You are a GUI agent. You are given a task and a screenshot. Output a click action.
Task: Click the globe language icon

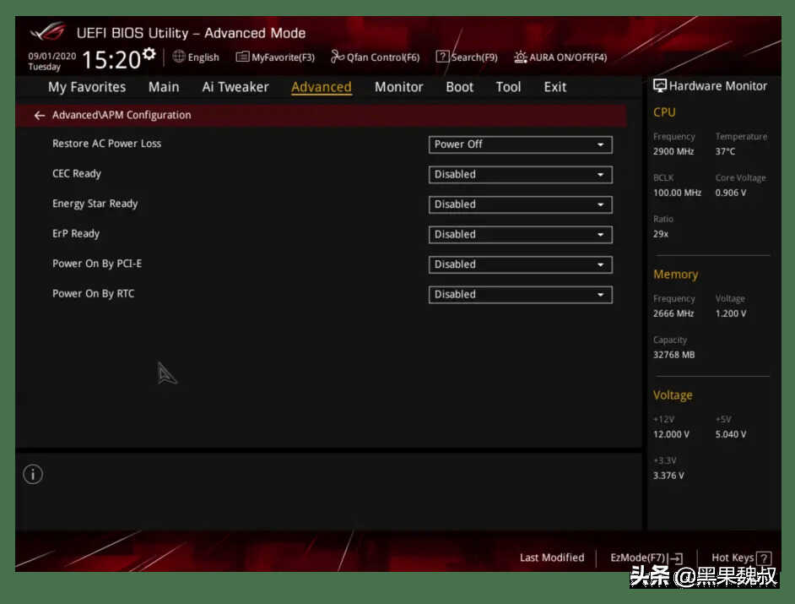pos(178,57)
